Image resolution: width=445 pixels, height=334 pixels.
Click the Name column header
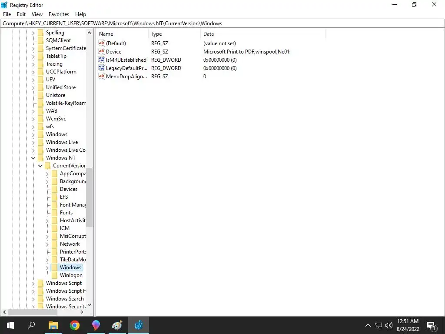tap(122, 34)
